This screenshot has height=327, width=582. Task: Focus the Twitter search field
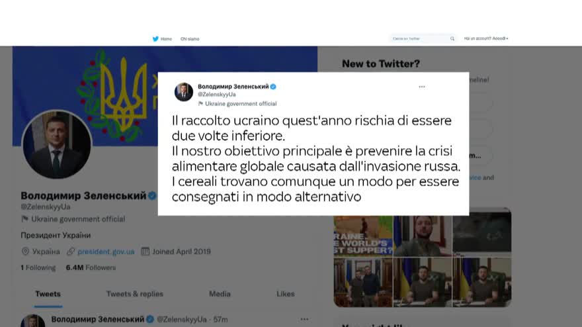(x=423, y=38)
